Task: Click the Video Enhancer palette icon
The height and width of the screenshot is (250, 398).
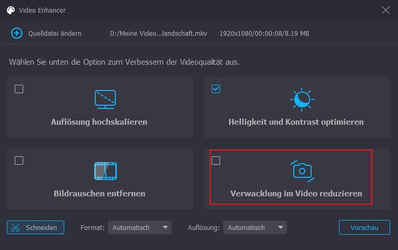Action: pyautogui.click(x=10, y=10)
